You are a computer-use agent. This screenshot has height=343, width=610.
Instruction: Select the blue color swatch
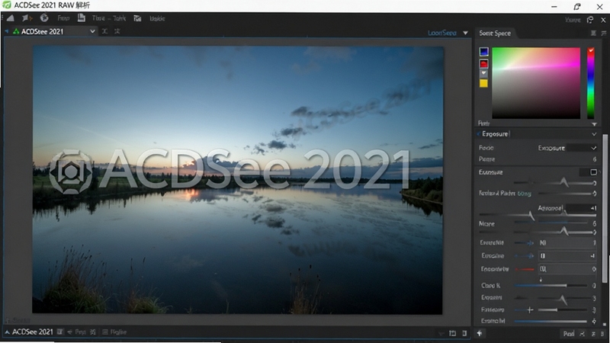coord(483,52)
